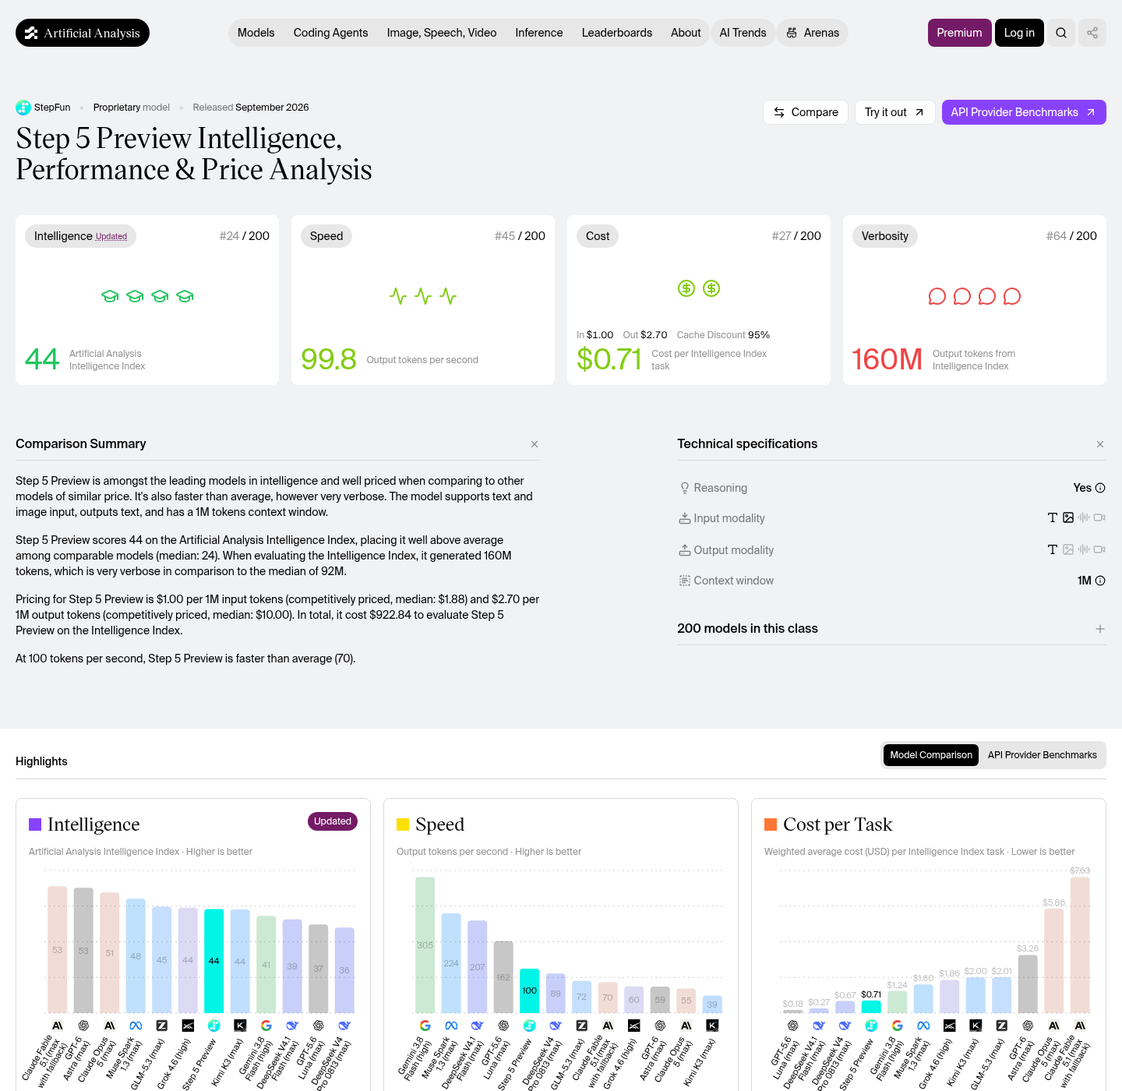Click the Step 5 Preview logo under Speed chart

point(530,1026)
